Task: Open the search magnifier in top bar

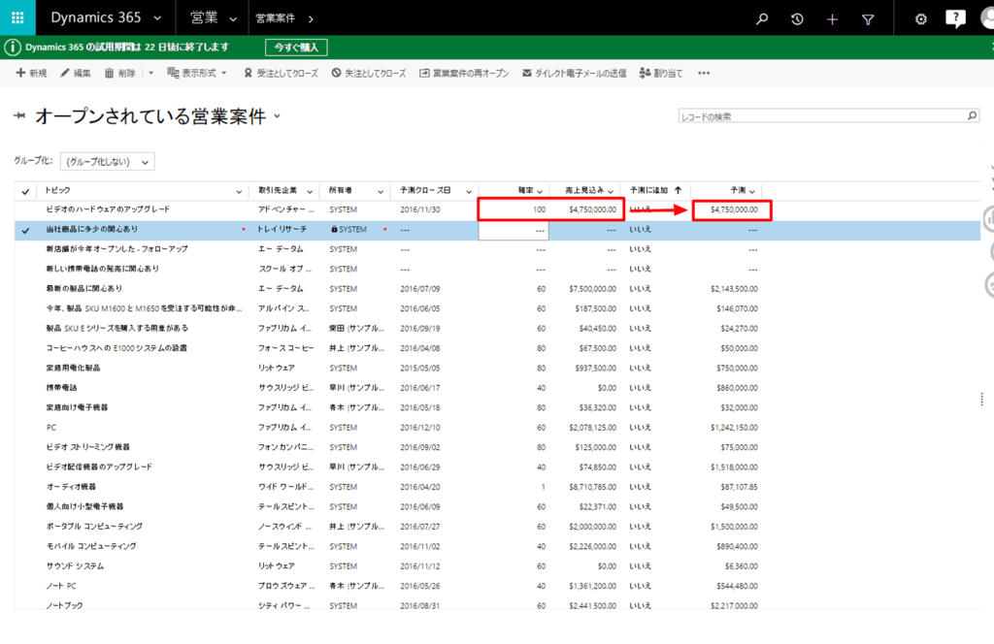Action: pos(762,19)
